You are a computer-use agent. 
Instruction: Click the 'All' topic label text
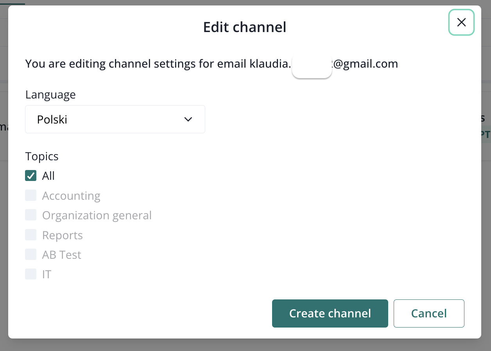48,176
